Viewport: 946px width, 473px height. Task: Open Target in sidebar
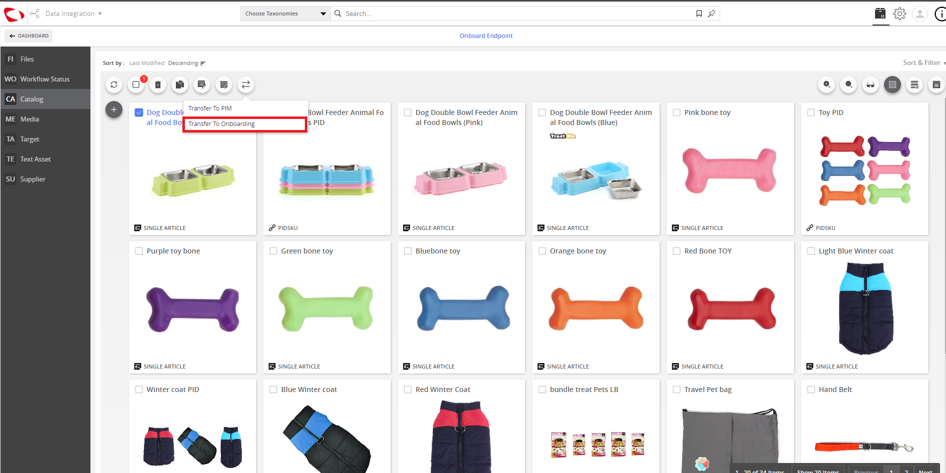coord(45,139)
